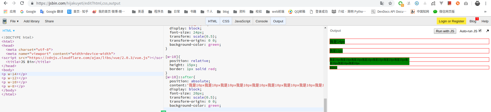Click Login or Register button
The height and width of the screenshot is (112, 491).
[x=451, y=21]
